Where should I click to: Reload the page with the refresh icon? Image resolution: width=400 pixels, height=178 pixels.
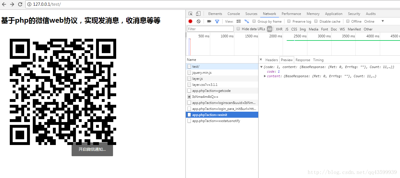(x=20, y=4)
